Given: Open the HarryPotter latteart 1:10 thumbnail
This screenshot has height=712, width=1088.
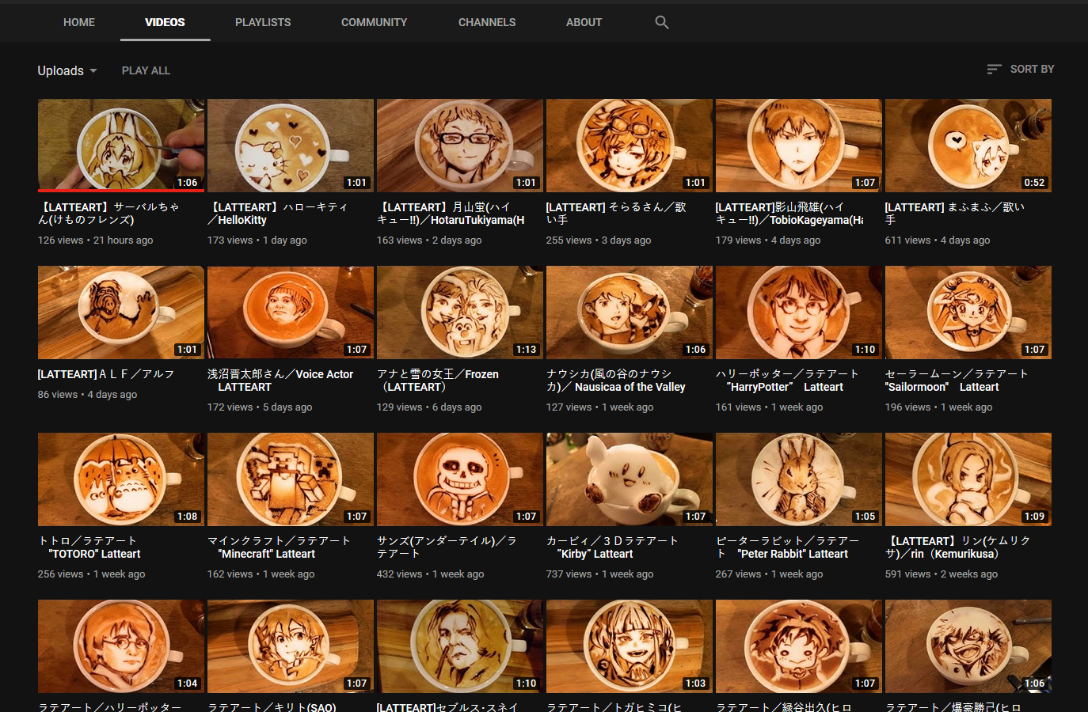Looking at the screenshot, I should point(798,312).
